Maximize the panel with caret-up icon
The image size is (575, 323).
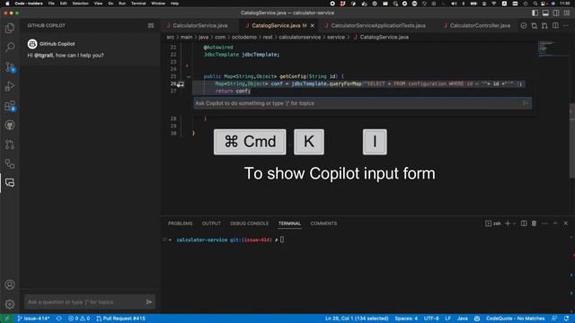pos(555,223)
